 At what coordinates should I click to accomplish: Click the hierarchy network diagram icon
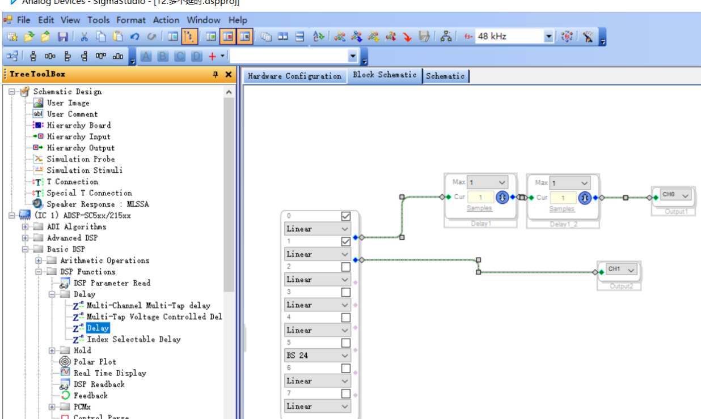click(446, 37)
